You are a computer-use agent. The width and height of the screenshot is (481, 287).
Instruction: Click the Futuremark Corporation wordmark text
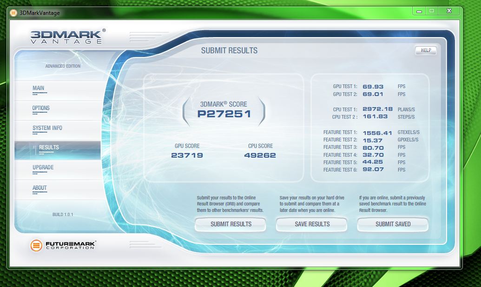tap(71, 245)
